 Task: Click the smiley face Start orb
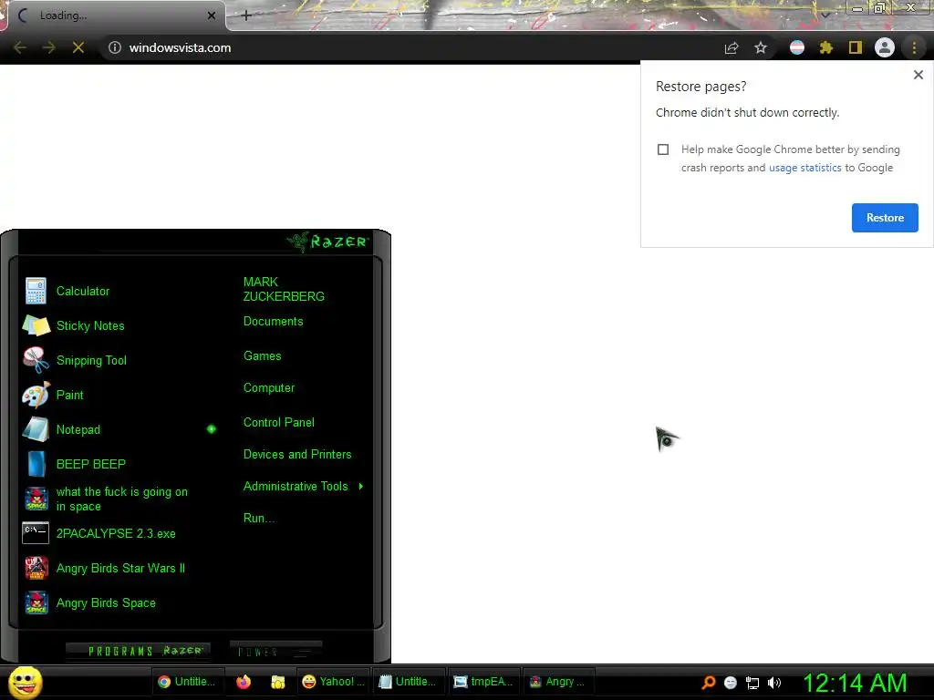(25, 682)
